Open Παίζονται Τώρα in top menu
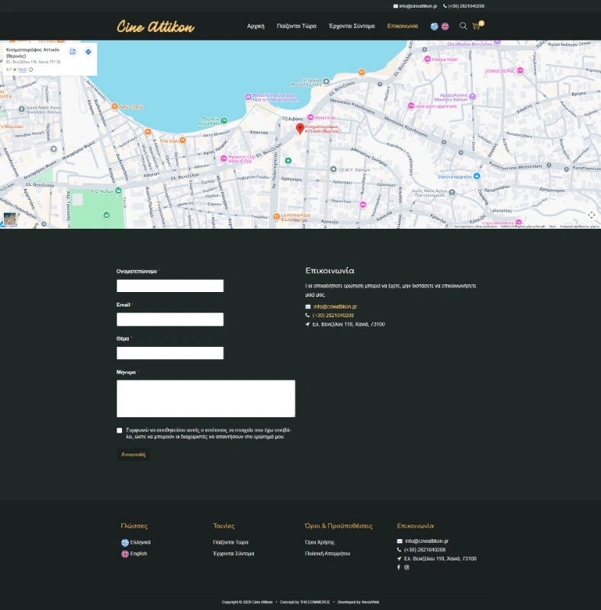 tap(297, 26)
